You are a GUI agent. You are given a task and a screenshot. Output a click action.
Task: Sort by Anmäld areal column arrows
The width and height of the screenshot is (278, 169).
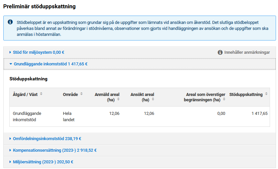118,99
